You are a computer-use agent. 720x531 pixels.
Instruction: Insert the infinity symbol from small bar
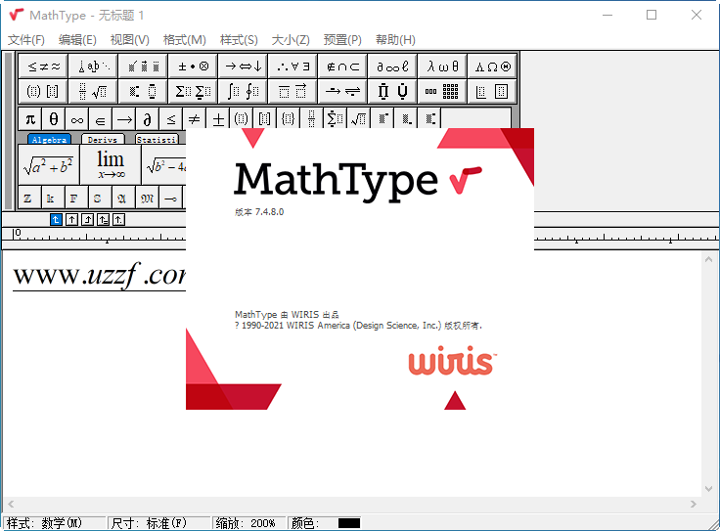coord(77,119)
